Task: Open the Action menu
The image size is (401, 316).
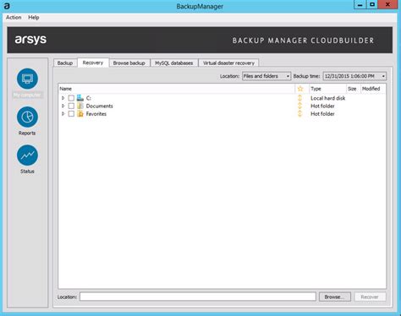Action: (x=14, y=18)
